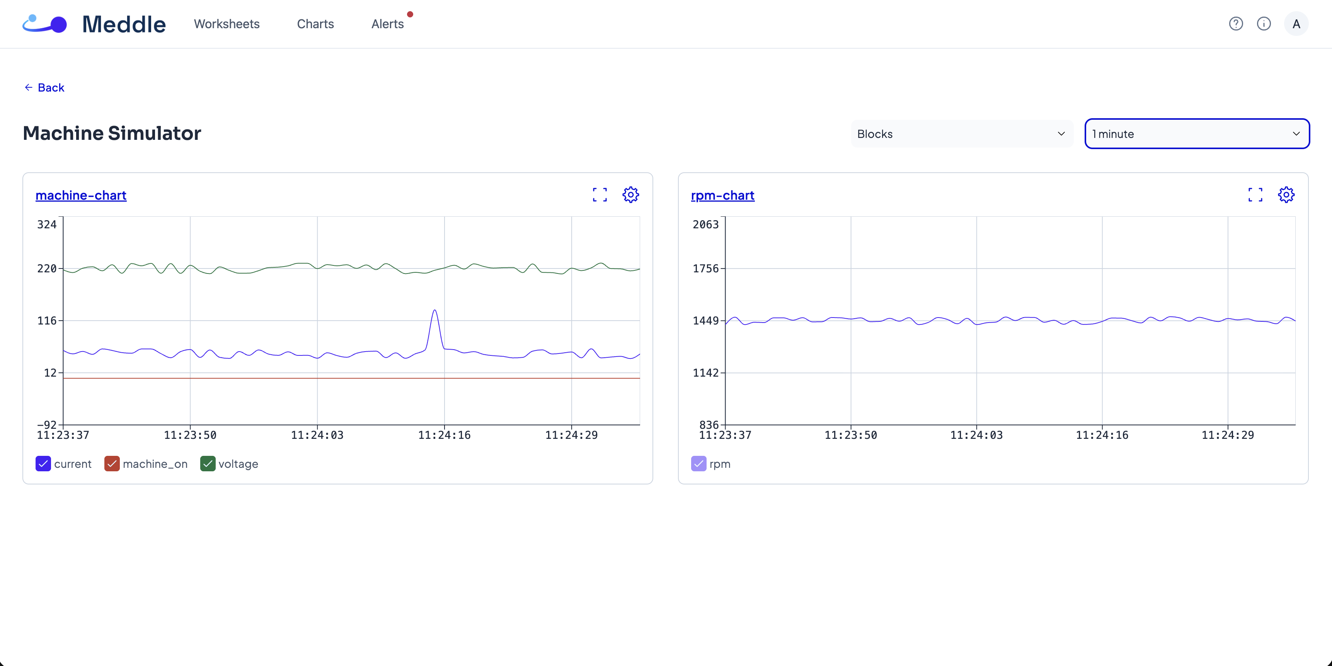Click the info circle icon
The image size is (1332, 666).
(1264, 24)
